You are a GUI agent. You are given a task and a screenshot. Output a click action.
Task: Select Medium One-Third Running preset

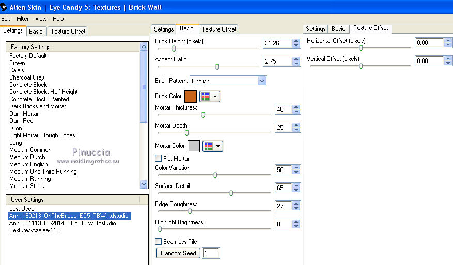[x=43, y=172]
